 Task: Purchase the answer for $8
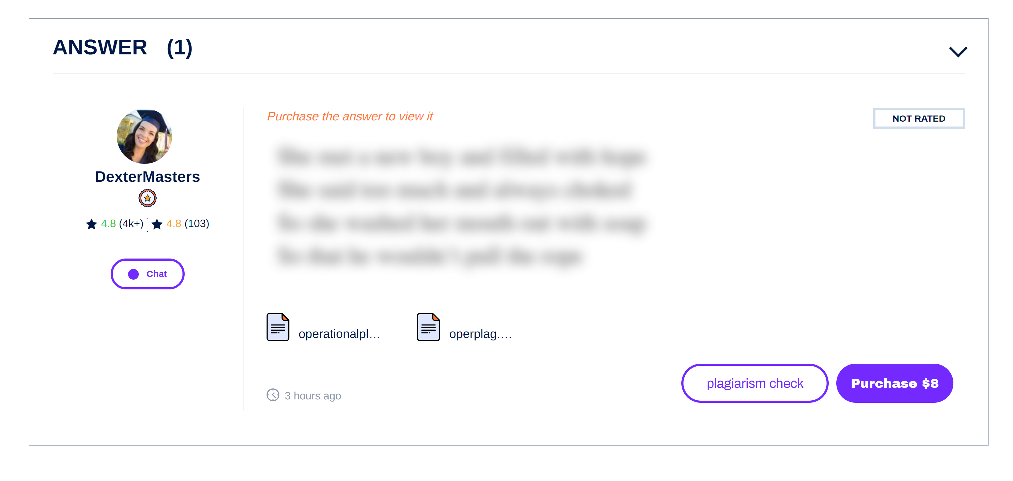895,383
